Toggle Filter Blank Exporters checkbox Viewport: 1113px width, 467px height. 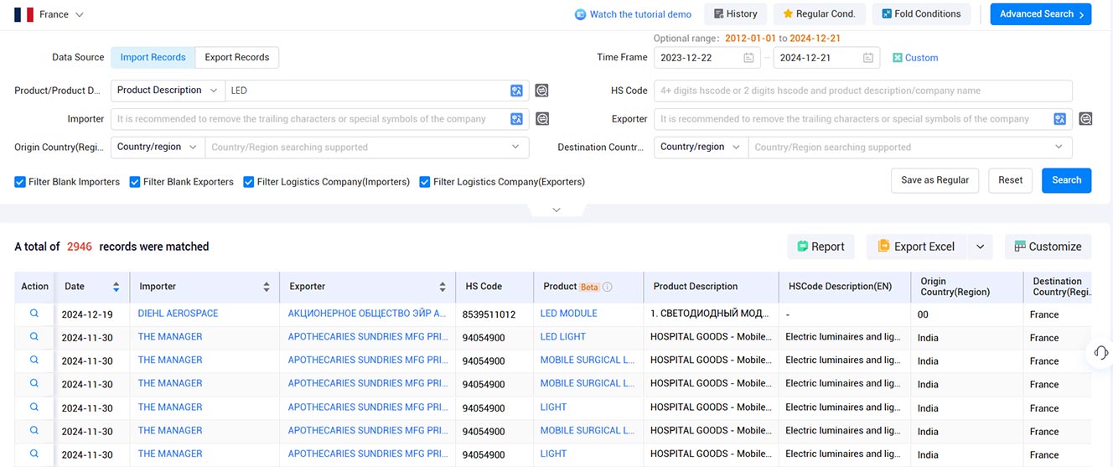(135, 182)
